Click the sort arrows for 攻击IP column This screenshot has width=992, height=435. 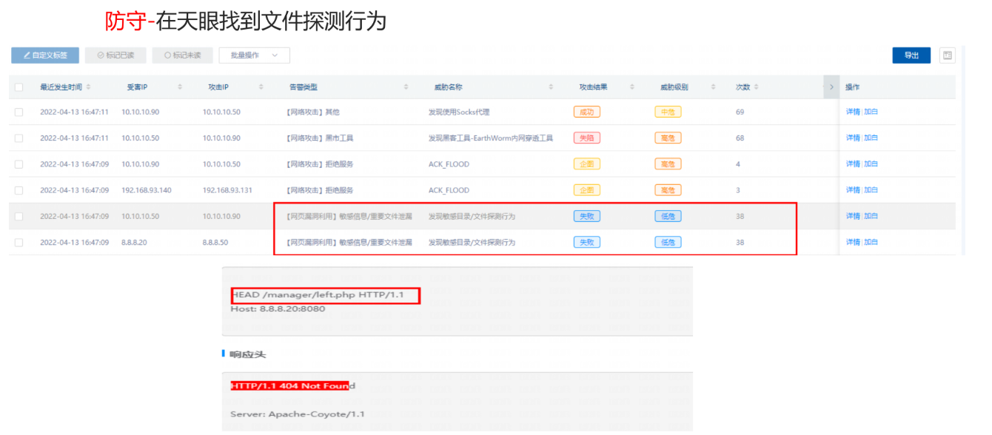[261, 87]
